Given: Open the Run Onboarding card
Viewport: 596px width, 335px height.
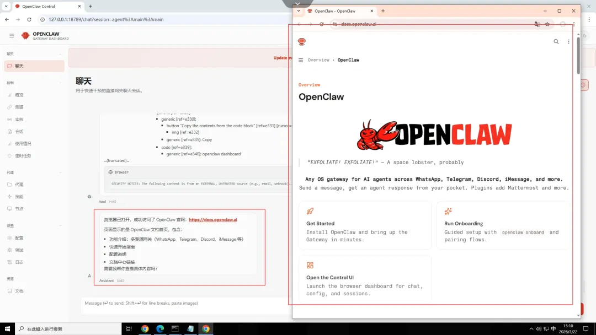Looking at the screenshot, I should coord(503,225).
